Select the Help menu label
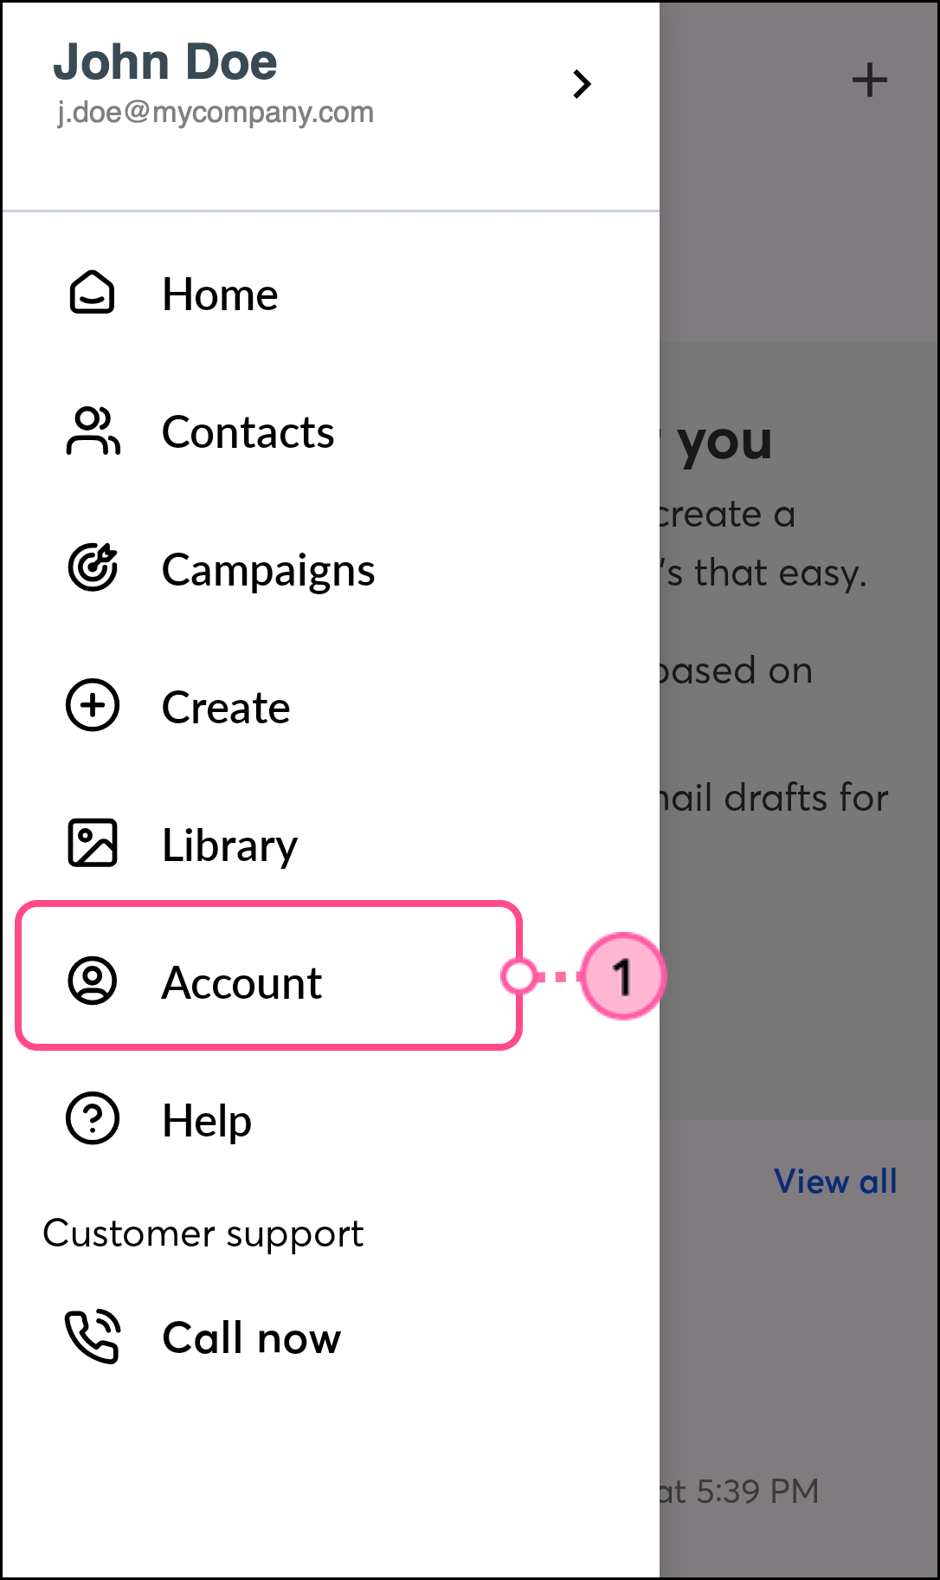The width and height of the screenshot is (940, 1580). (x=207, y=1121)
